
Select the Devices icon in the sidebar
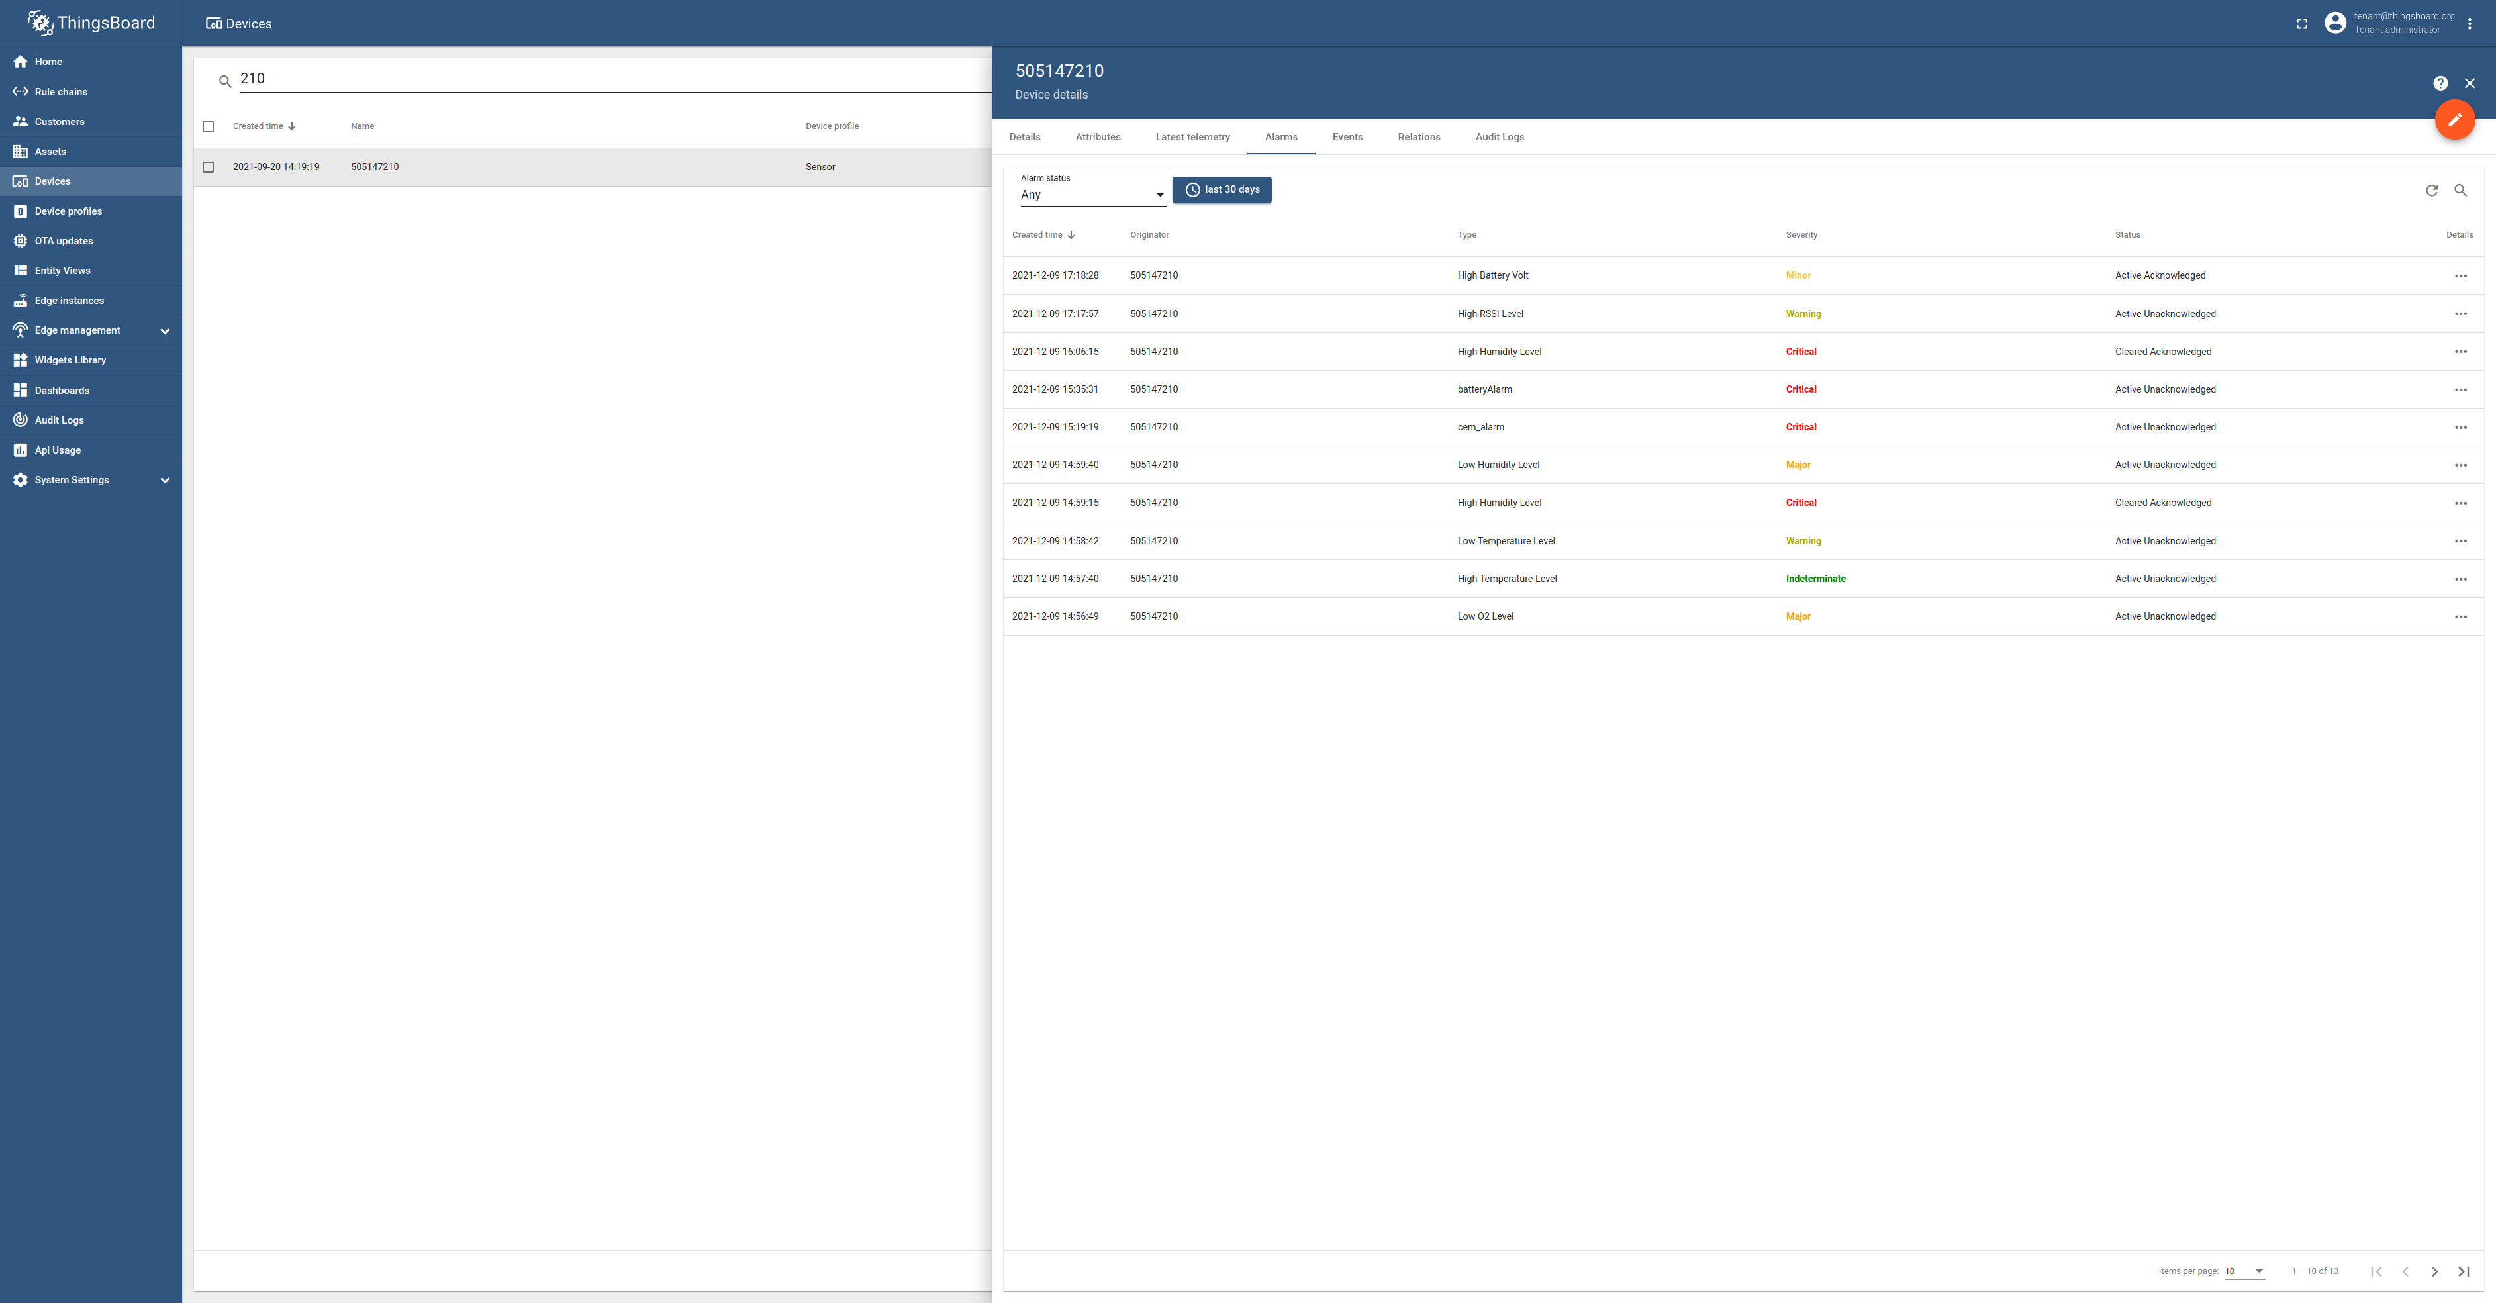coord(21,181)
